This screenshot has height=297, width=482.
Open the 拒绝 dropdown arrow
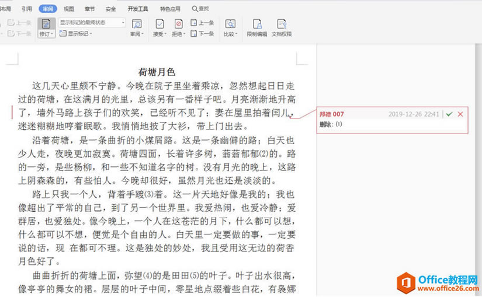[x=184, y=34]
